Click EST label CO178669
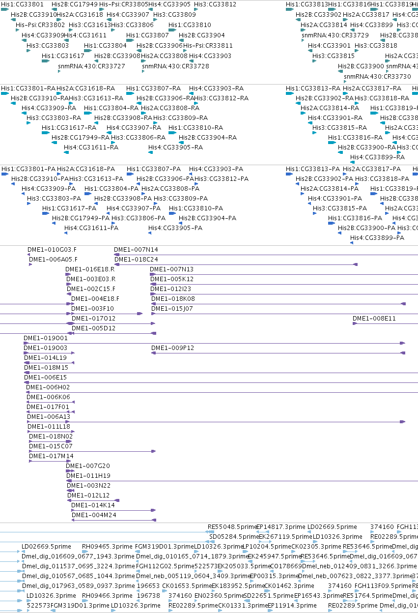418x613 pixels. click(286, 566)
